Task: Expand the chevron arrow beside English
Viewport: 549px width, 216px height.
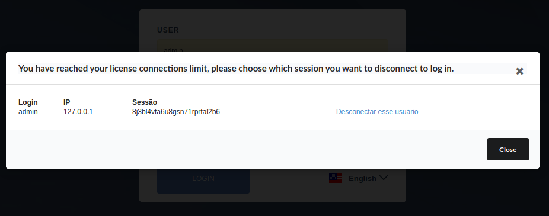Action: click(x=384, y=178)
